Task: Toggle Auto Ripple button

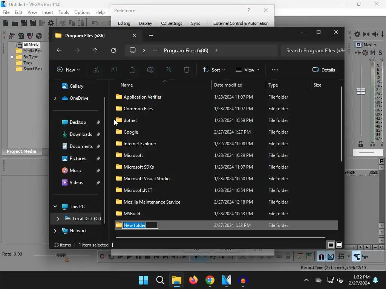Action: point(341,257)
